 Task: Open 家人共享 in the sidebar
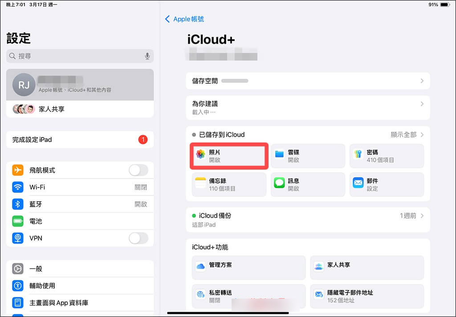80,109
